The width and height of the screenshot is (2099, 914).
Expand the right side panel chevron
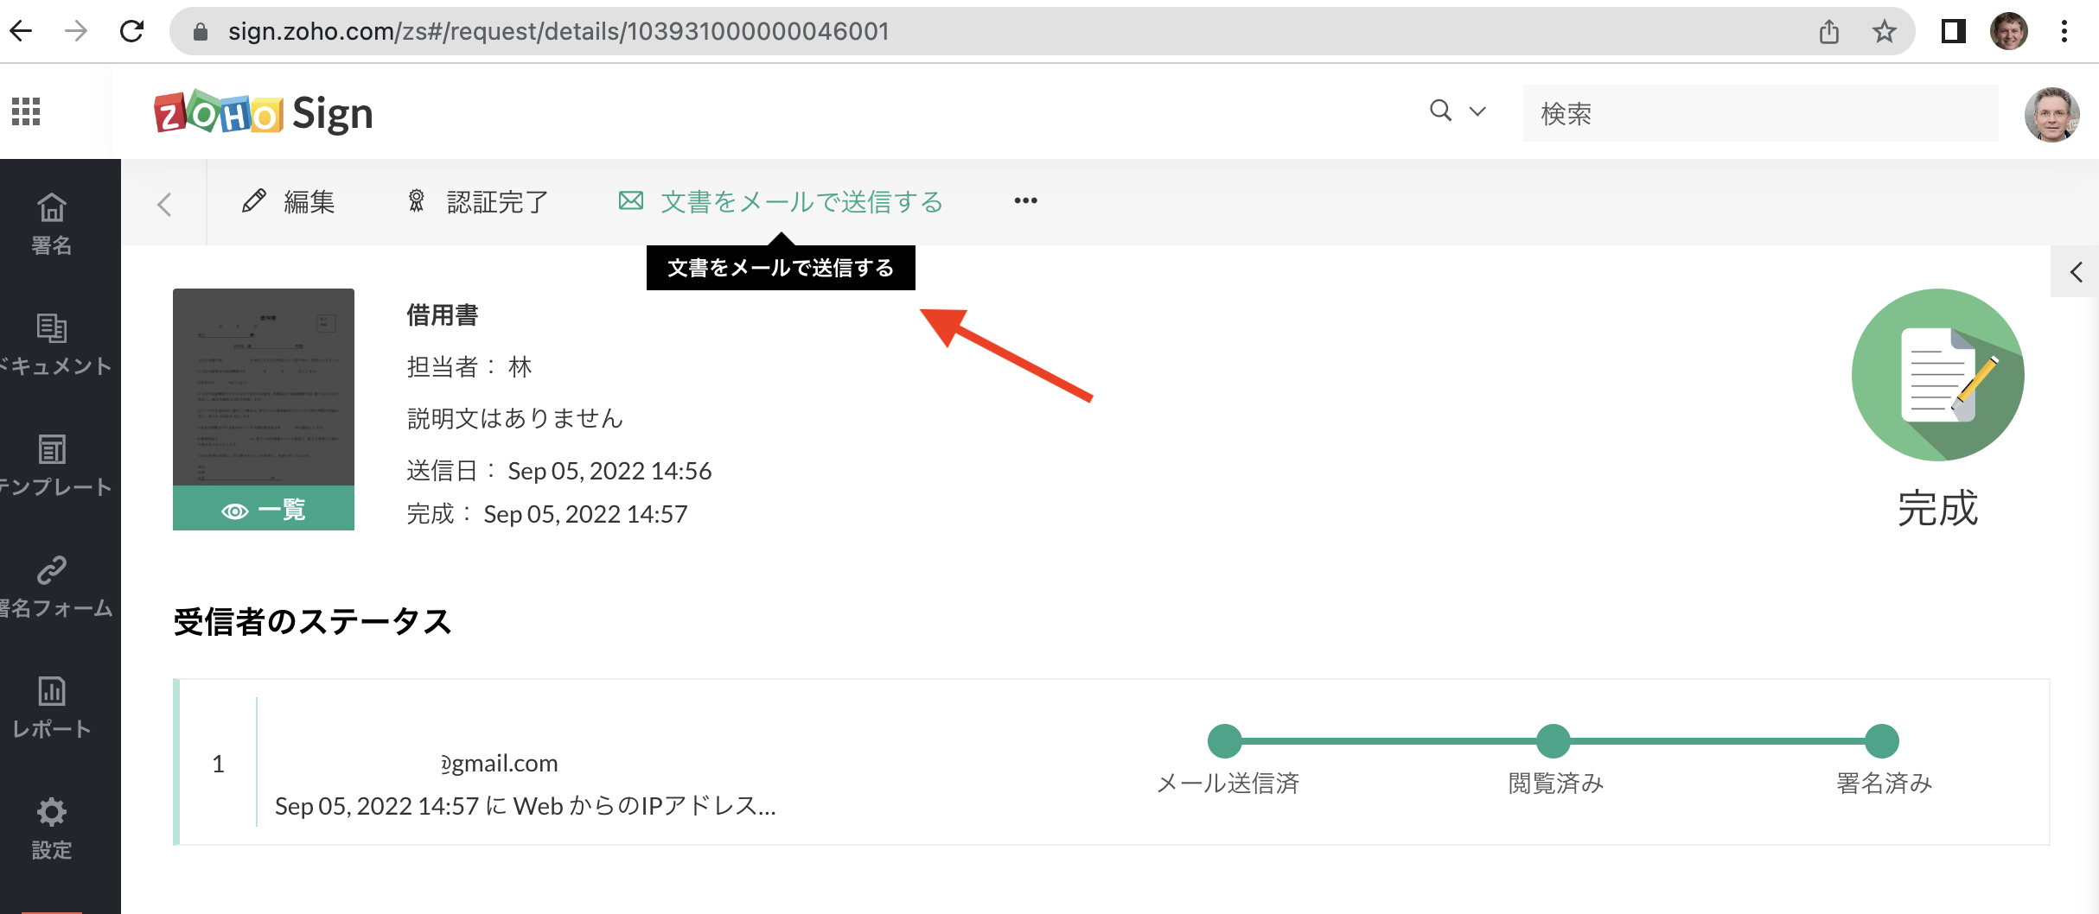click(x=2076, y=273)
